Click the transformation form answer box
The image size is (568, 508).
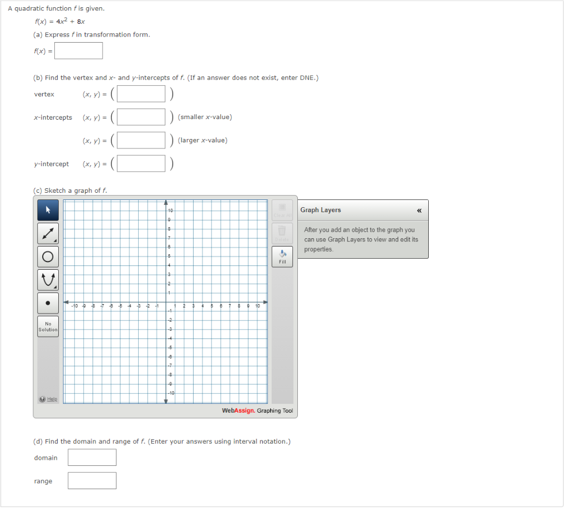pyautogui.click(x=78, y=50)
